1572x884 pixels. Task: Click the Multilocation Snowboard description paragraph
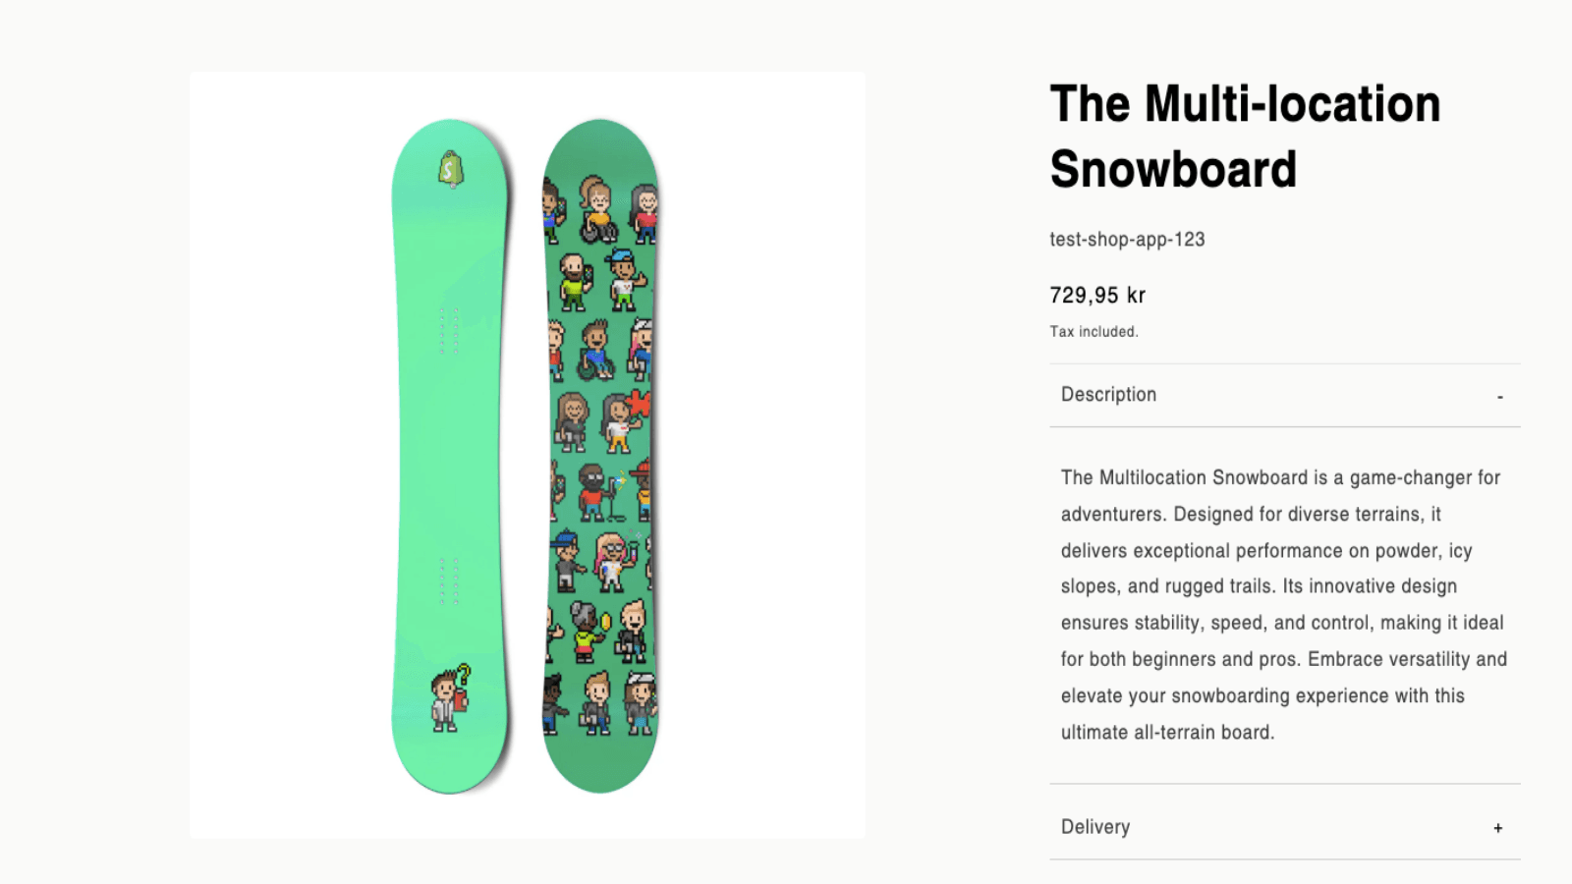[x=1283, y=604]
